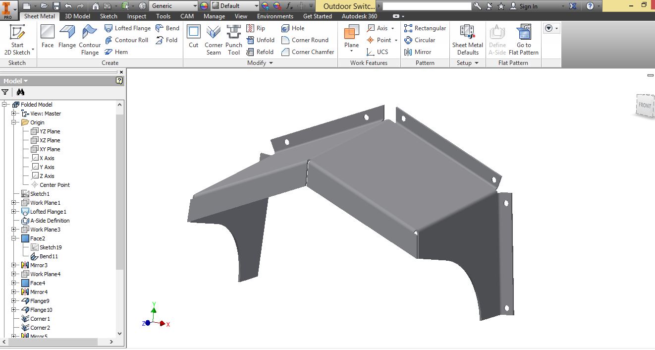
Task: Expand the Mirror3 node
Action: point(14,265)
